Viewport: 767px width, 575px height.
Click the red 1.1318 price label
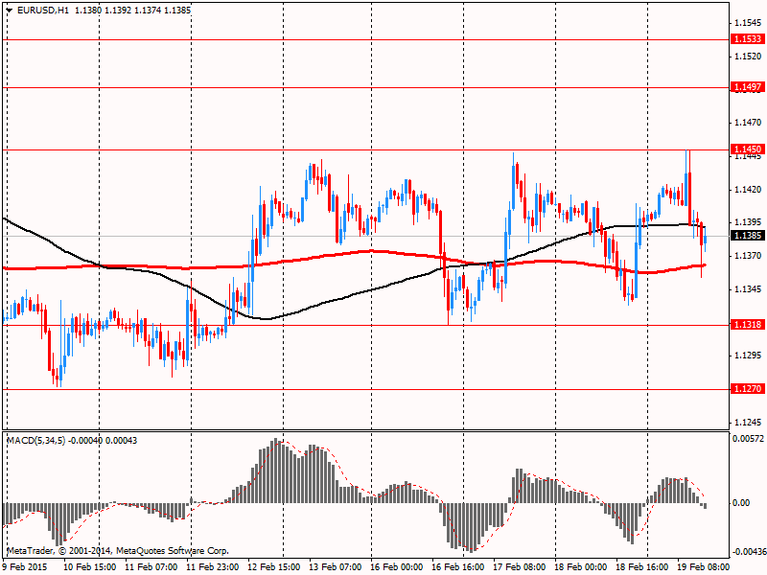tap(747, 325)
